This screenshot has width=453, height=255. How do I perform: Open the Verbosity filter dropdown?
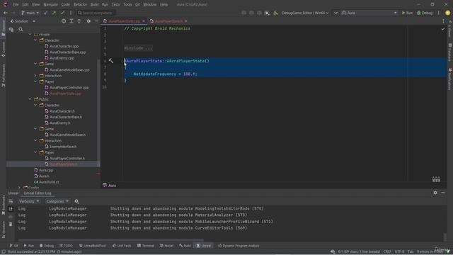(29, 201)
